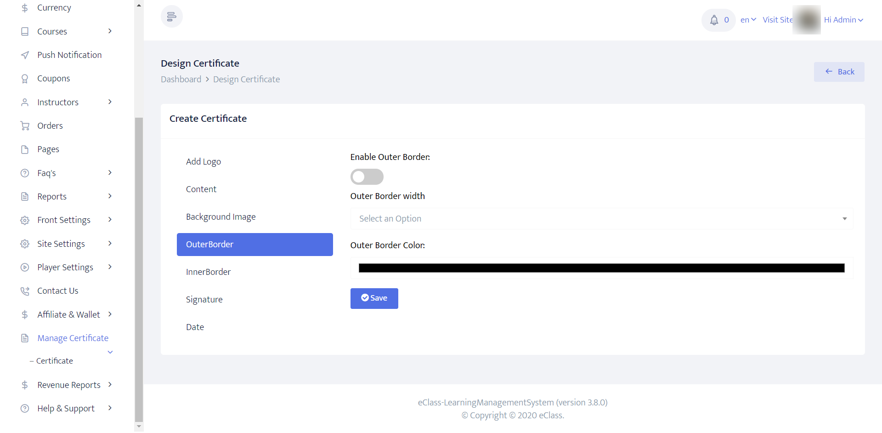The image size is (882, 433).
Task: Open the Outer Border Color picker
Action: coord(601,268)
